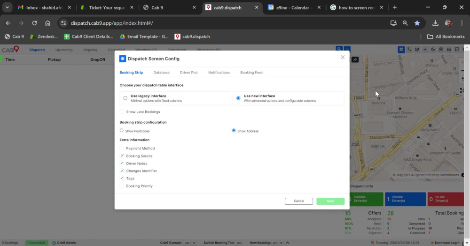Open the browser downloads icon
Screen dimensions: 470x246
point(435,23)
